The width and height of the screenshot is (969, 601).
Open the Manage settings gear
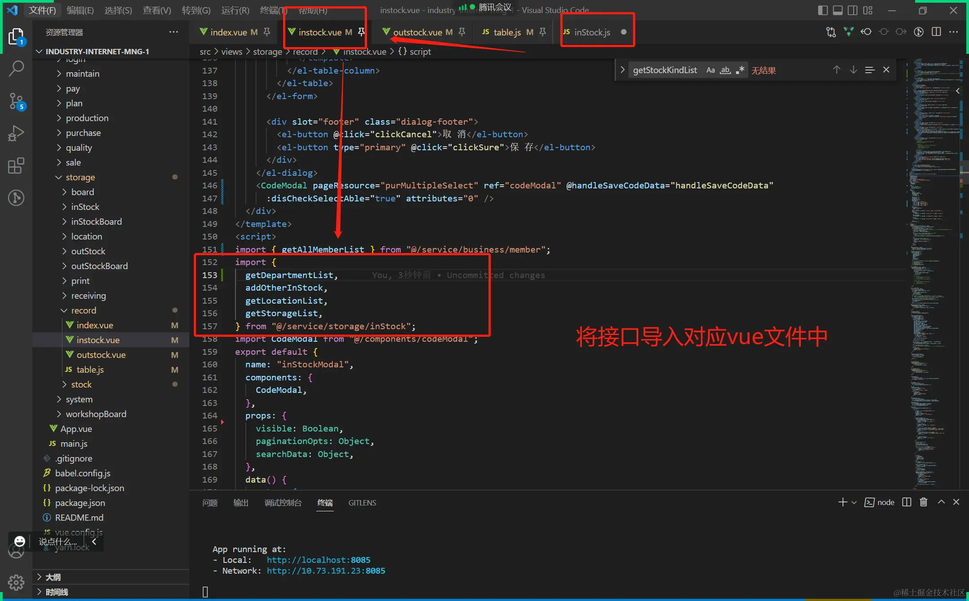point(16,582)
